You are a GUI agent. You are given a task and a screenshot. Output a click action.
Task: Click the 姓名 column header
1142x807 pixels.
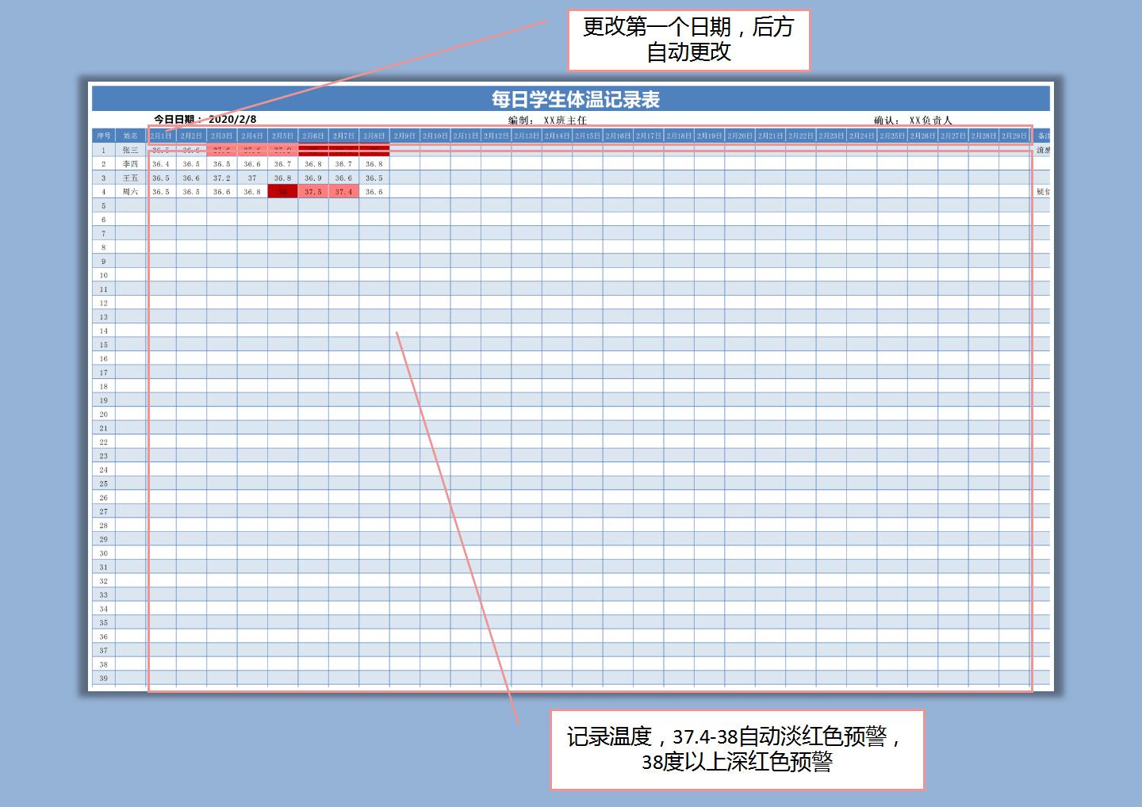tap(131, 136)
